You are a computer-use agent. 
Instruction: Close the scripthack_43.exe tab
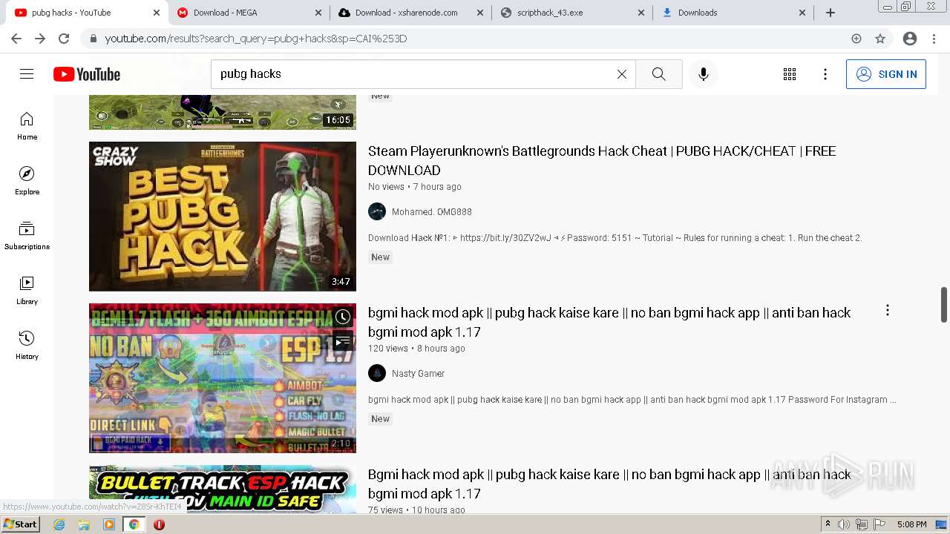pyautogui.click(x=642, y=13)
